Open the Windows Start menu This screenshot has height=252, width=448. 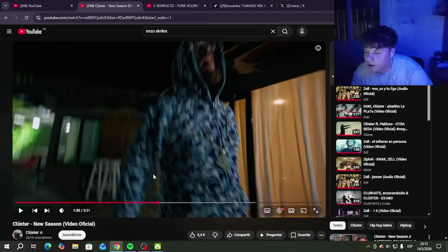[x=7, y=247]
